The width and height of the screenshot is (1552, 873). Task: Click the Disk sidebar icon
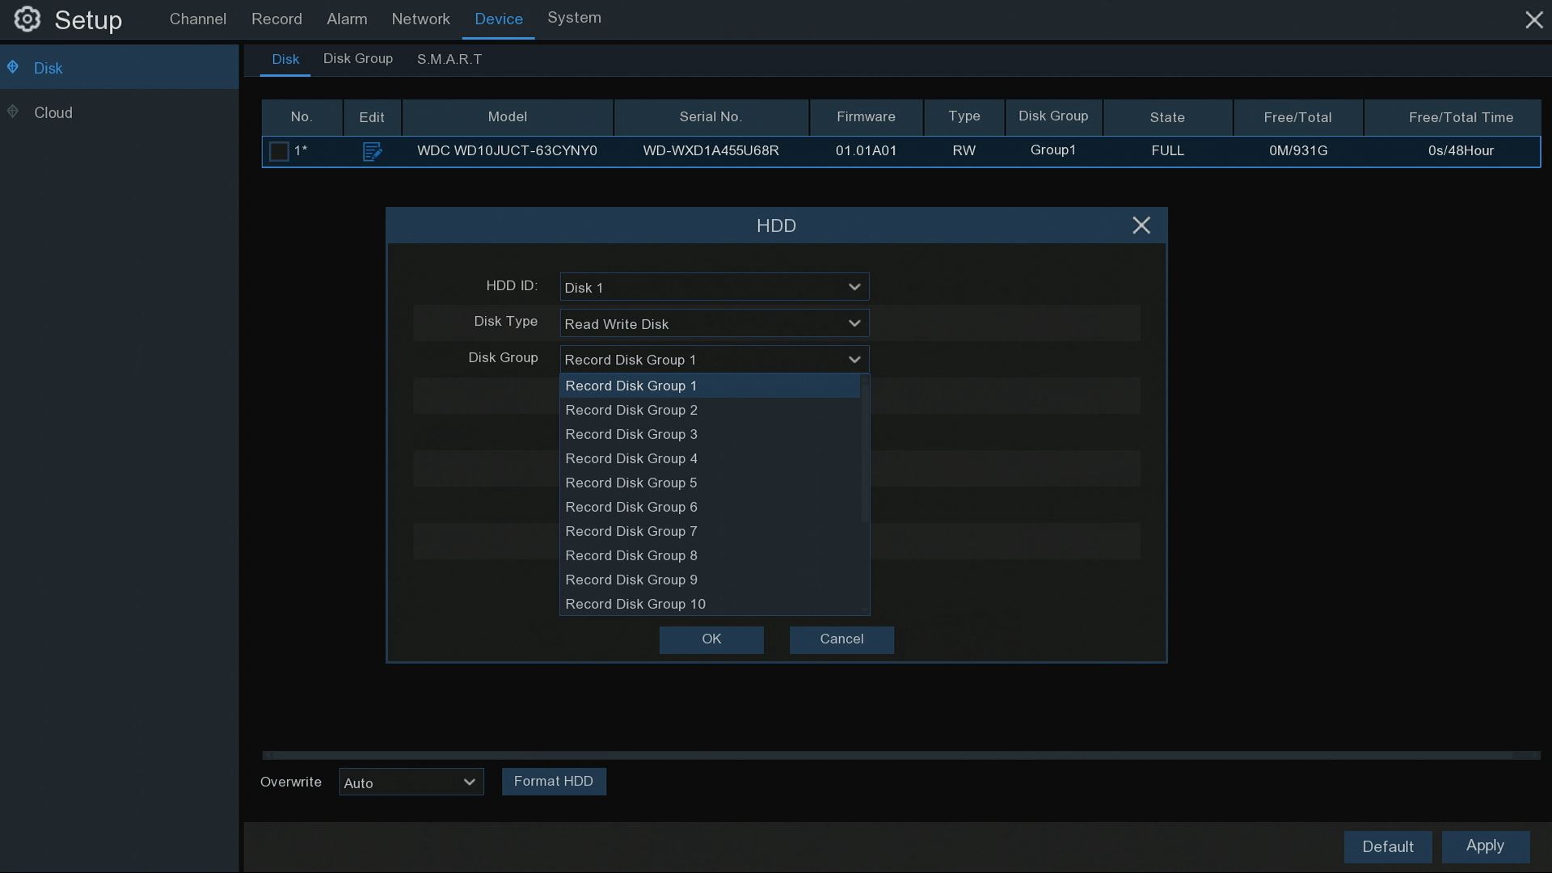[x=13, y=68]
